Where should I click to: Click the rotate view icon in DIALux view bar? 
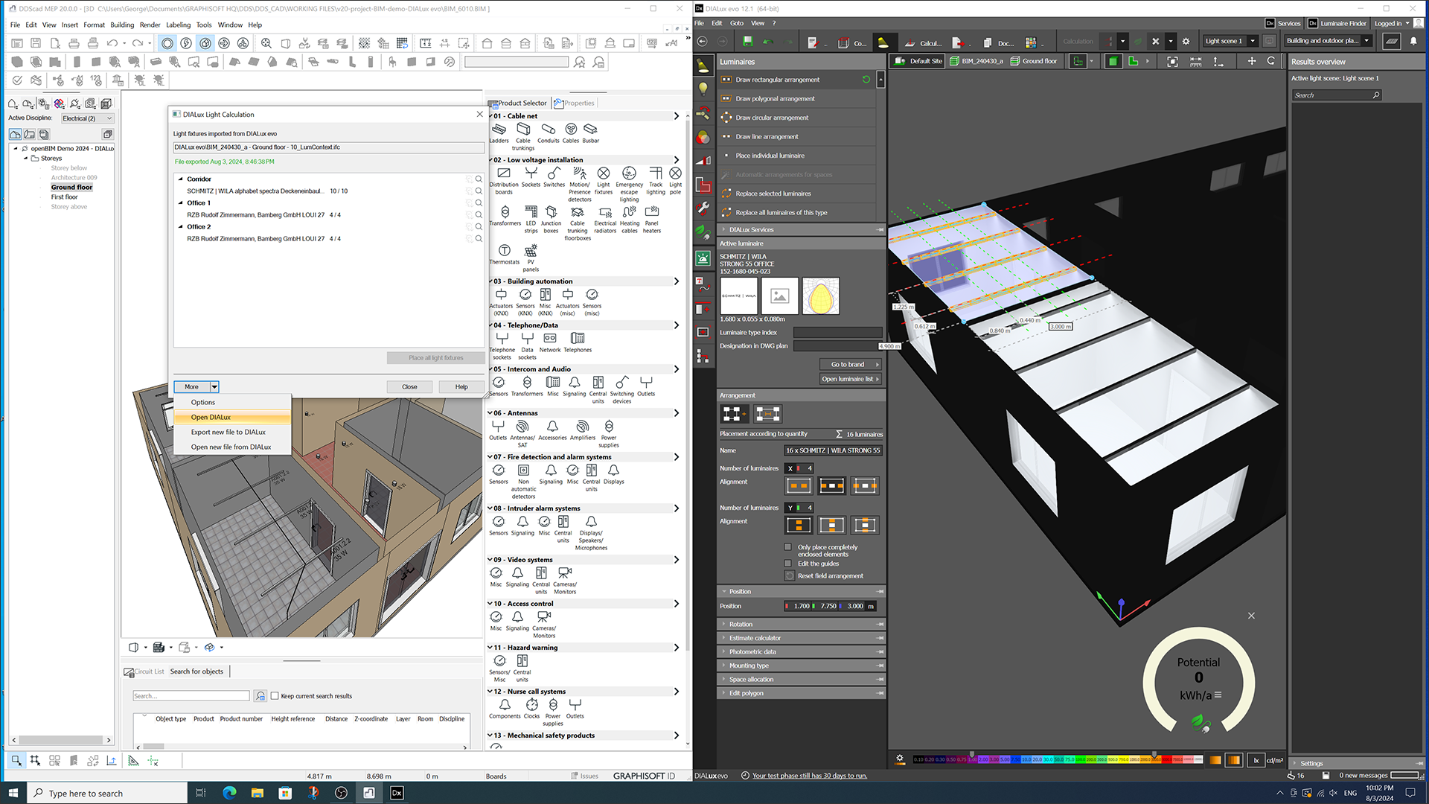click(1271, 61)
